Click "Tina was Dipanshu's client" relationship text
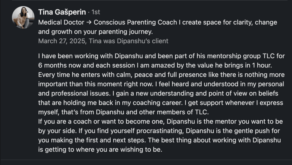292x165 pixels. click(129, 41)
